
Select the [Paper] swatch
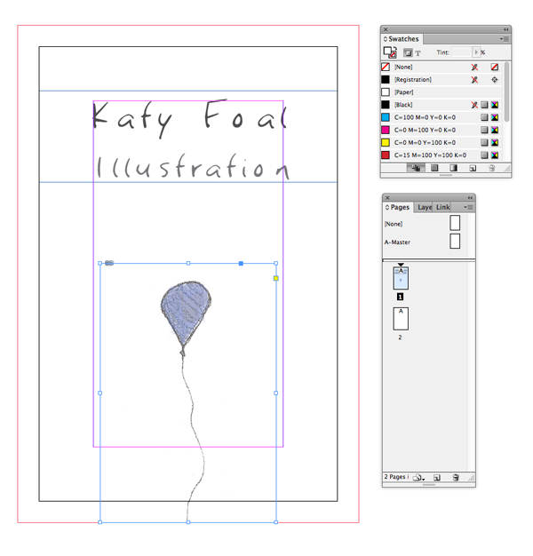(x=442, y=92)
